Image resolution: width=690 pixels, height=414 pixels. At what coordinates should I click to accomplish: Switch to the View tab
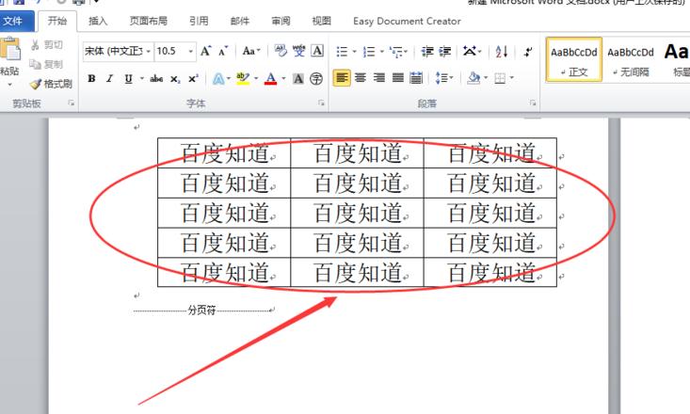point(321,21)
